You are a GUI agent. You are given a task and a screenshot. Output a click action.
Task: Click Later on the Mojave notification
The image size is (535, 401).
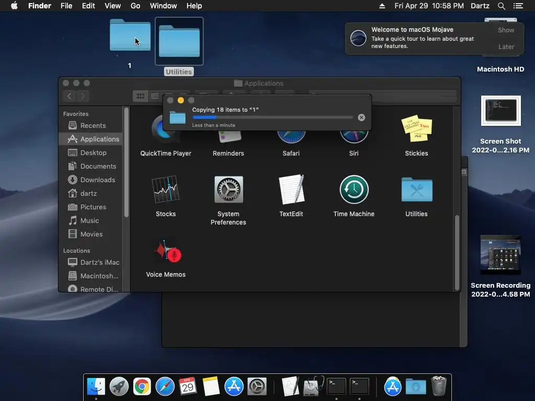coord(506,46)
